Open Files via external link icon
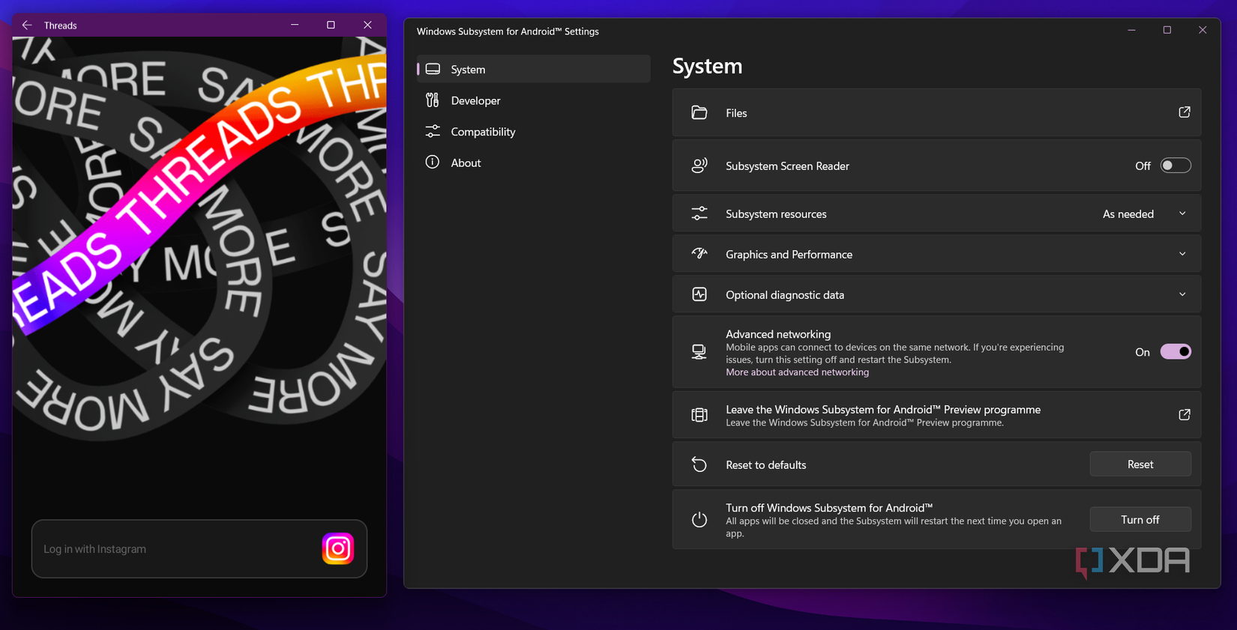 1185,112
